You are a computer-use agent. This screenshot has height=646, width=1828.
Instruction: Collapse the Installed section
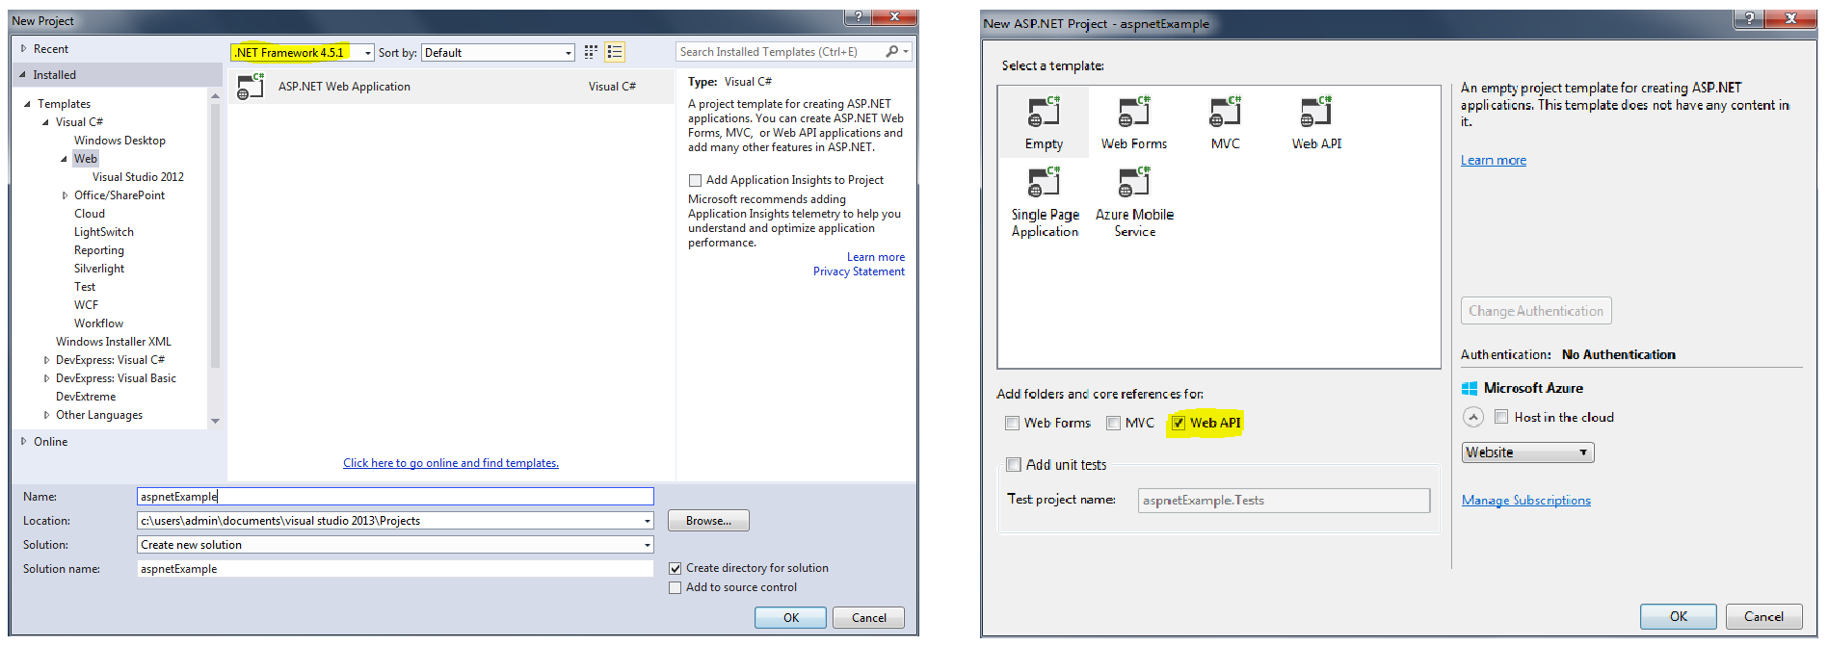pyautogui.click(x=23, y=75)
